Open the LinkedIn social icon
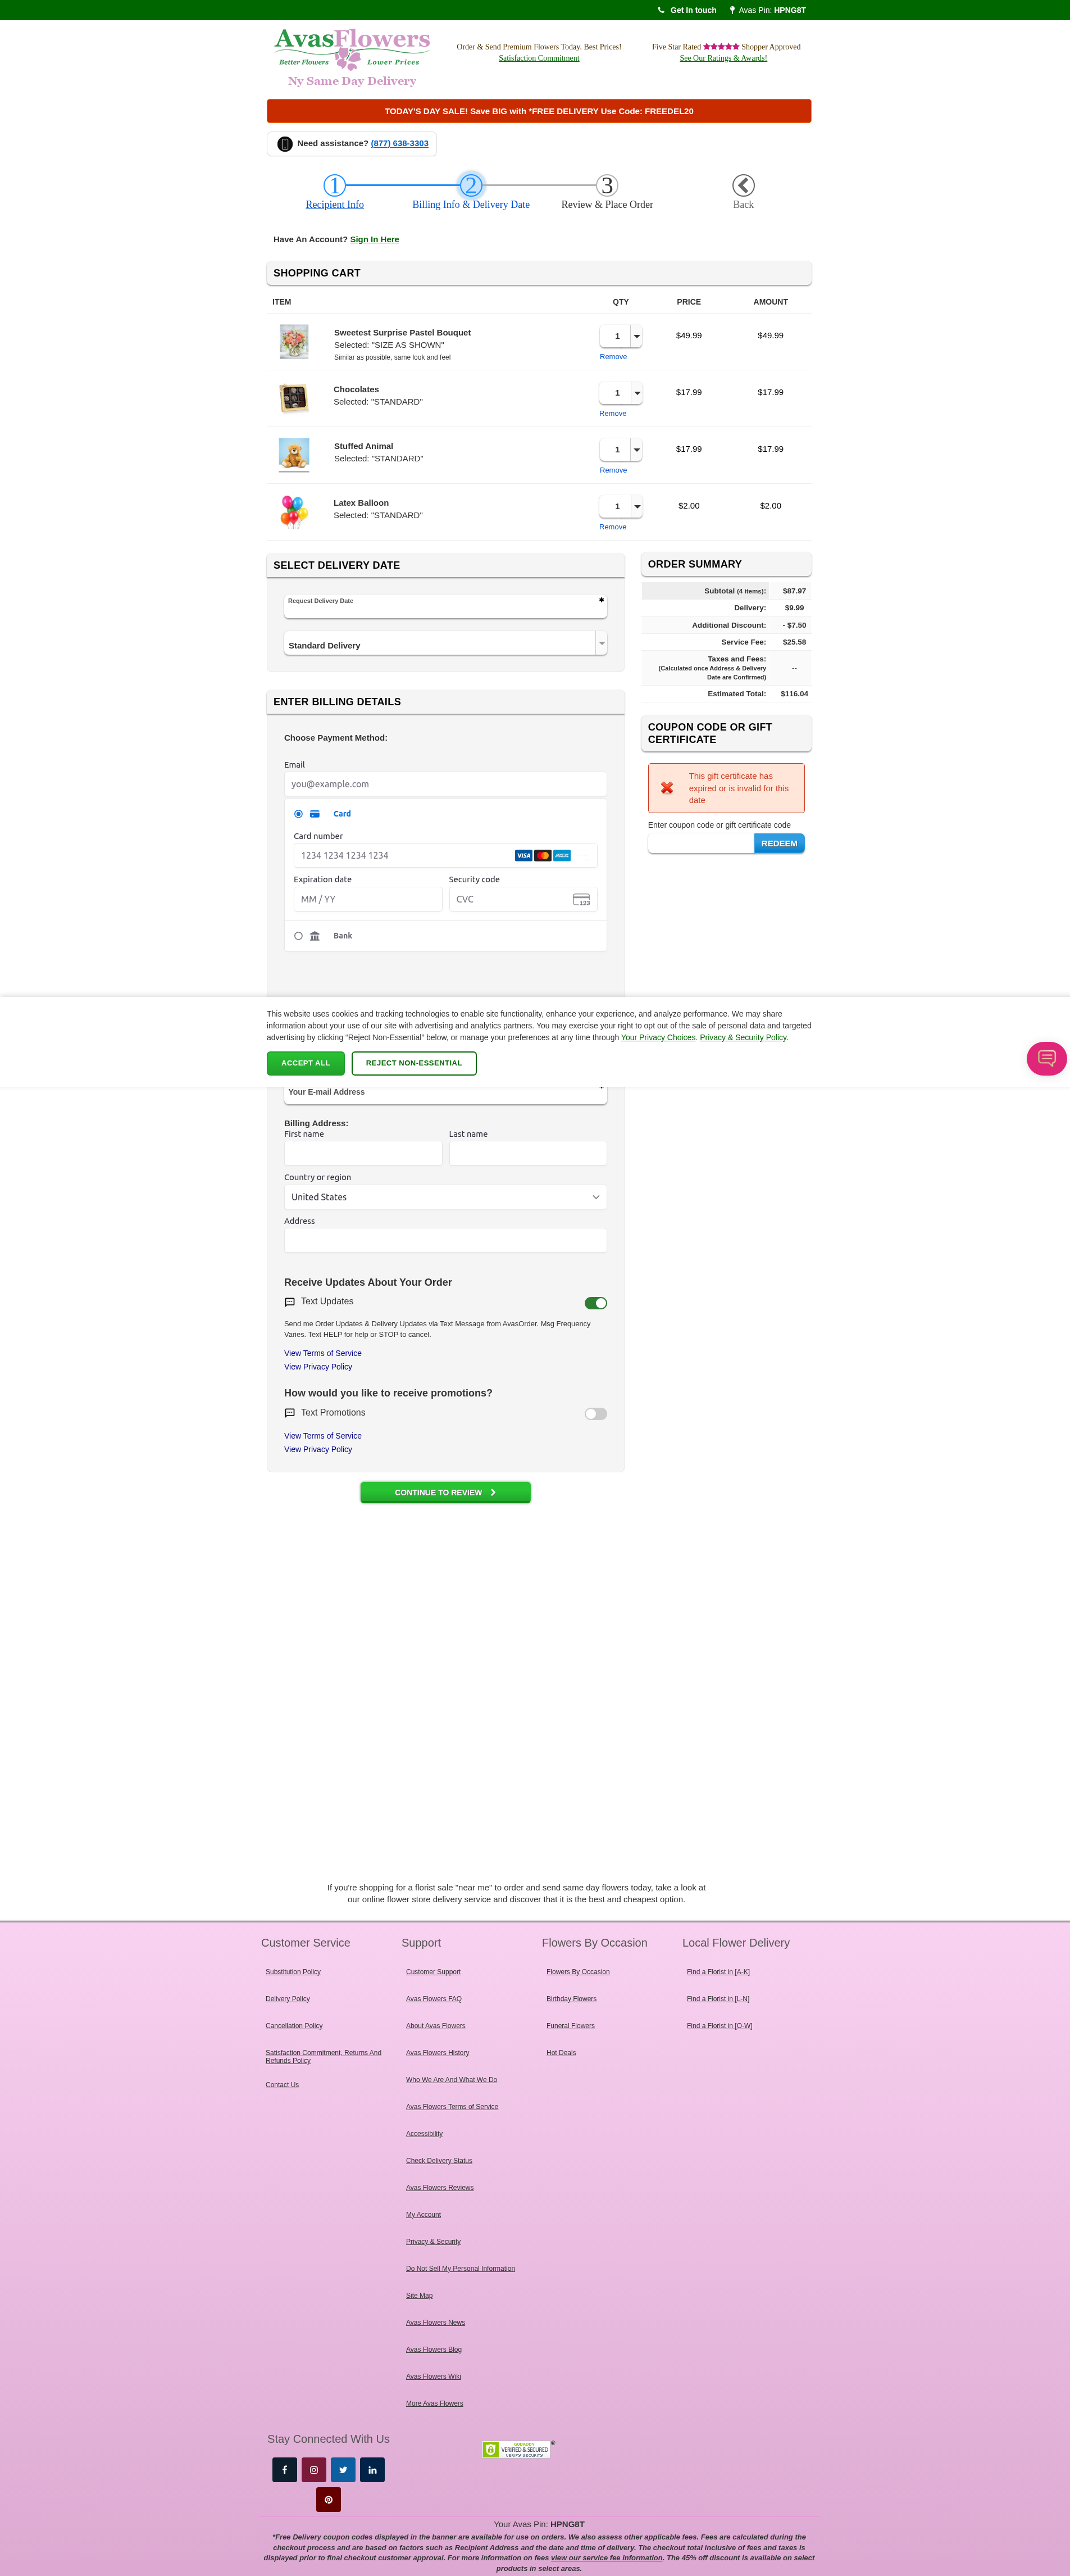 [372, 2469]
